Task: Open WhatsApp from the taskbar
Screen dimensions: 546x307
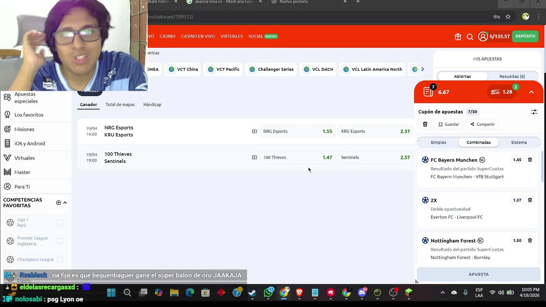Action: point(268,293)
